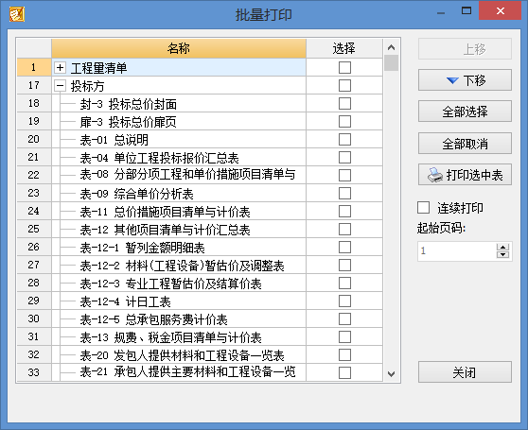This screenshot has width=528, height=430.
Task: Click the 打印选中表 button
Action: (465, 175)
